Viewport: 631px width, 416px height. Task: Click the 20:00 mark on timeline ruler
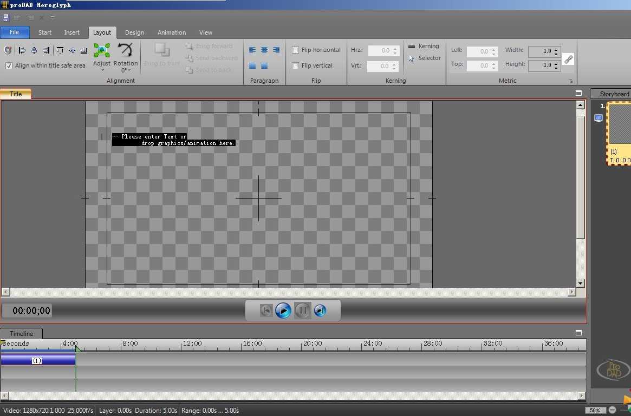tap(313, 344)
